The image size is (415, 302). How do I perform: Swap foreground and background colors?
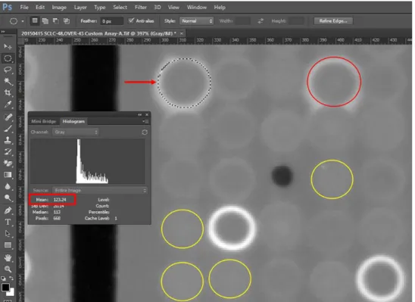click(11, 279)
